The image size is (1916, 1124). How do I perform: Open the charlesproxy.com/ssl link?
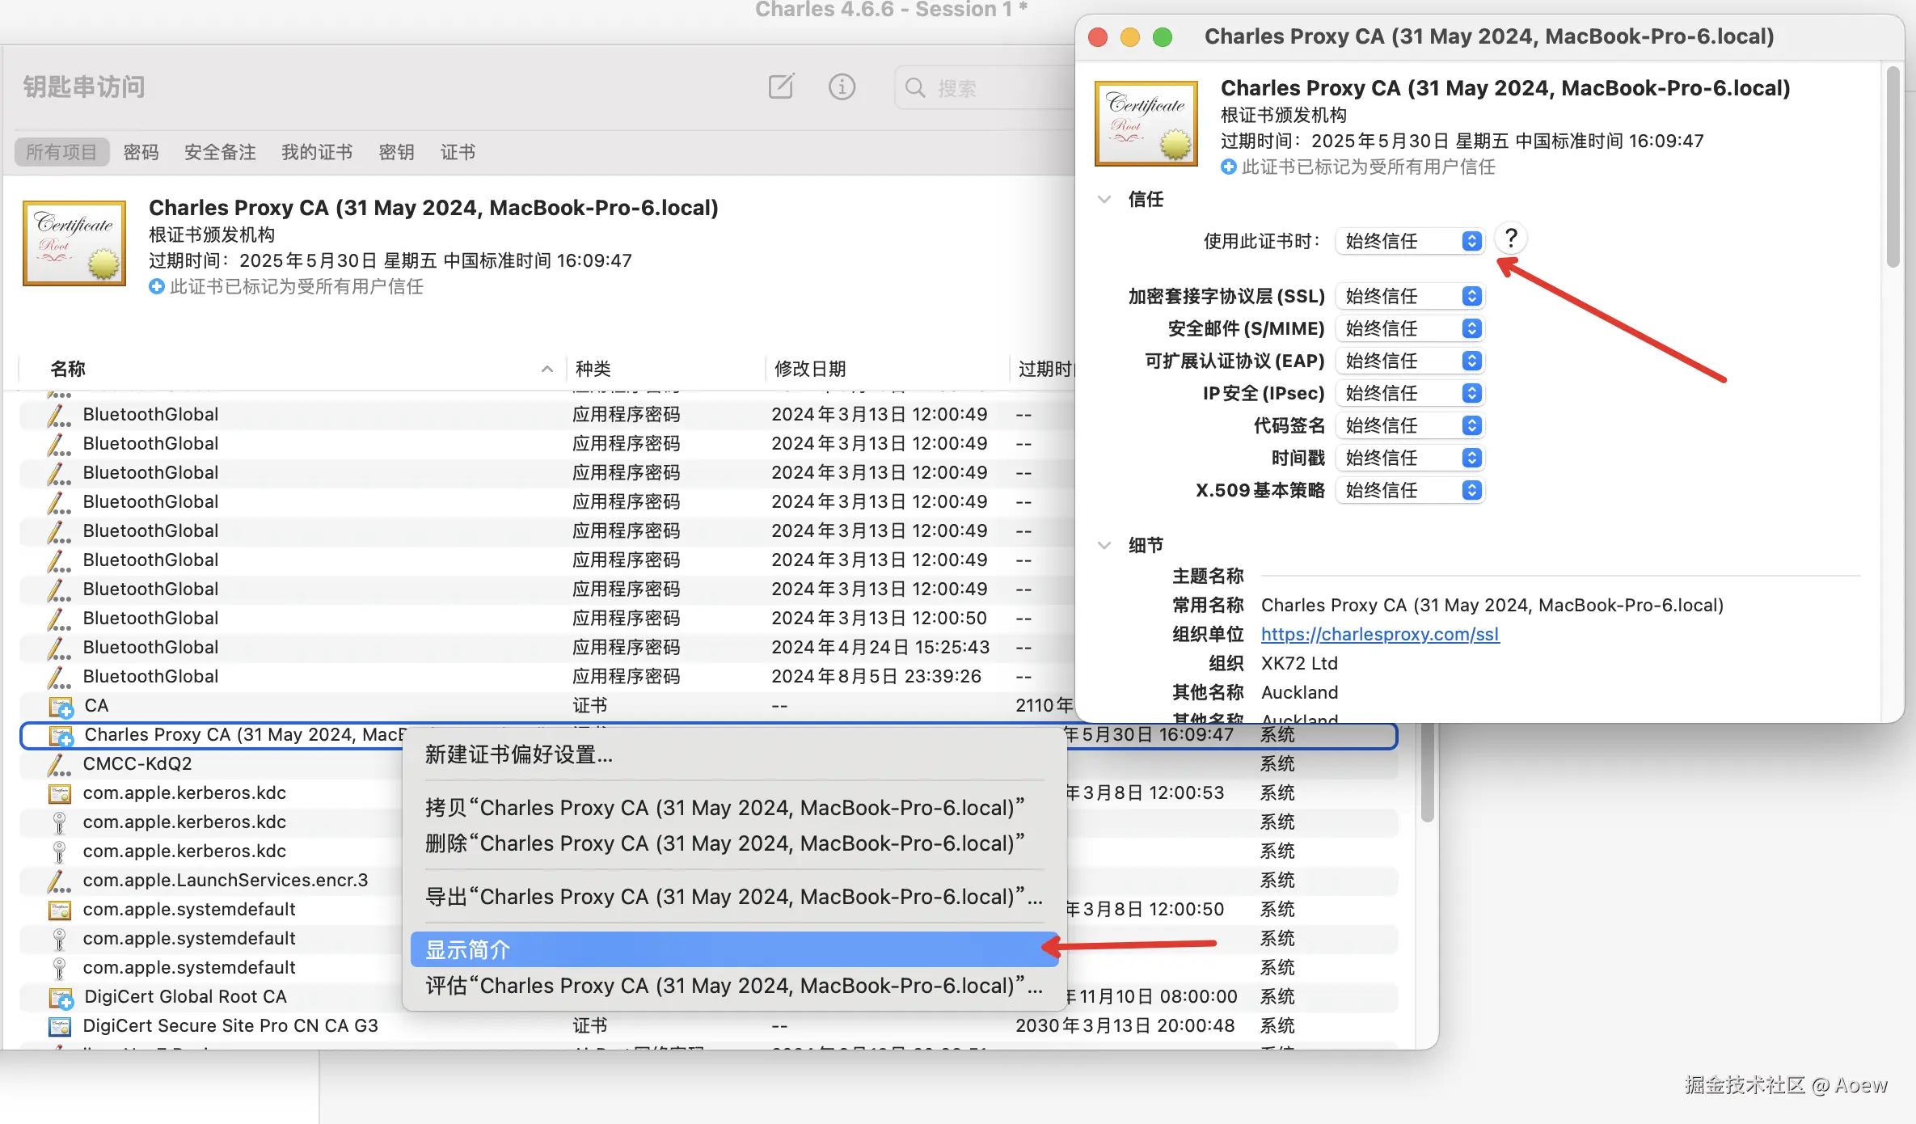point(1380,634)
